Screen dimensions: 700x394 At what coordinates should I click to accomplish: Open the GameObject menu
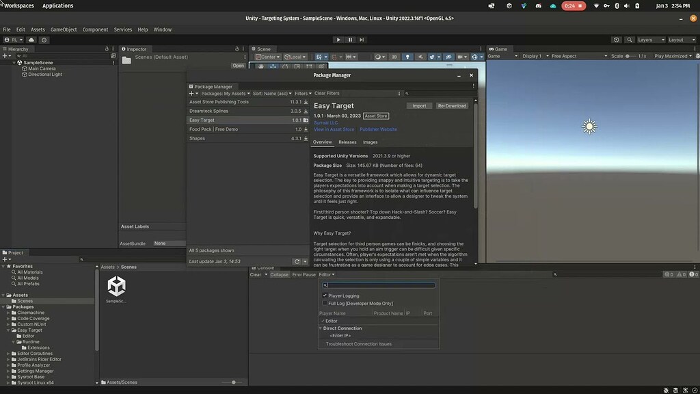click(64, 29)
